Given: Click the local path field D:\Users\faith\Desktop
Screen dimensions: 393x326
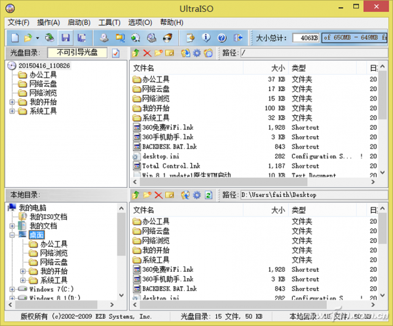Looking at the screenshot, I should (314, 195).
